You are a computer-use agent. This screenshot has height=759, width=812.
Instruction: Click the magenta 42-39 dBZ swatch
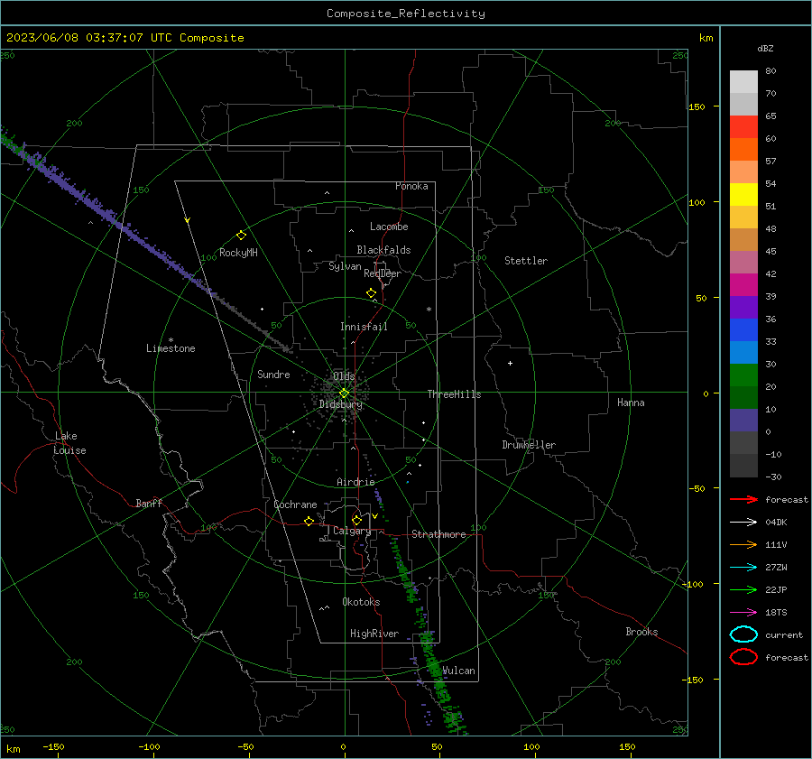point(743,285)
